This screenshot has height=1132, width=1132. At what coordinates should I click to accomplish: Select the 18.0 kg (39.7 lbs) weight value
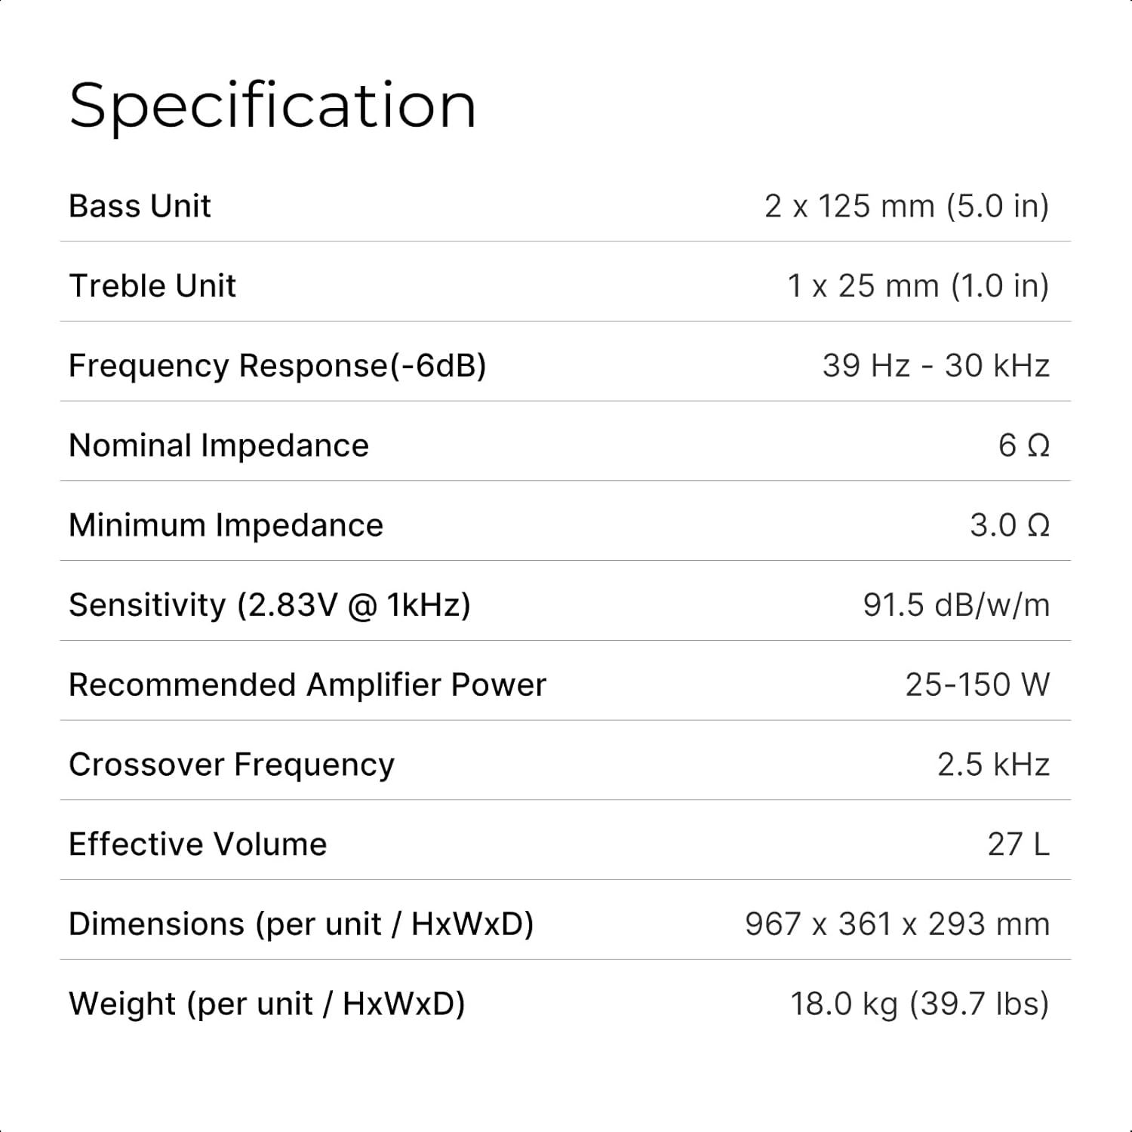(x=919, y=1004)
